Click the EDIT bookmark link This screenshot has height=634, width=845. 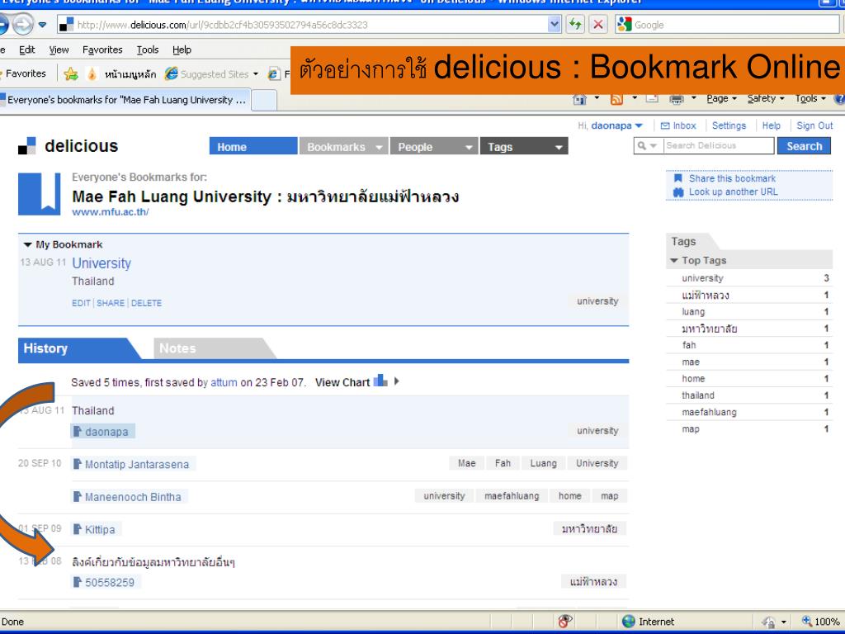(x=82, y=303)
